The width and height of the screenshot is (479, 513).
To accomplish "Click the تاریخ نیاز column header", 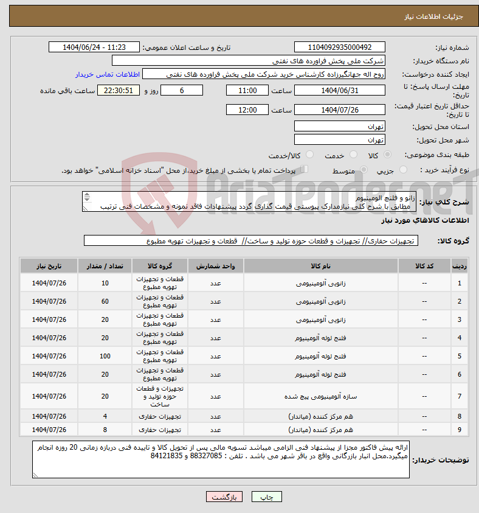I will click(x=49, y=266).
